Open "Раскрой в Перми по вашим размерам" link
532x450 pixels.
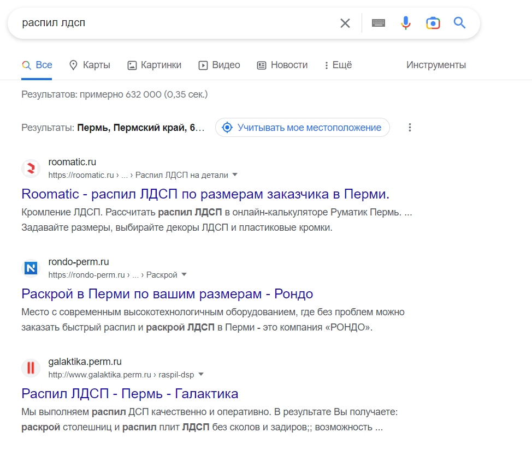pos(167,294)
